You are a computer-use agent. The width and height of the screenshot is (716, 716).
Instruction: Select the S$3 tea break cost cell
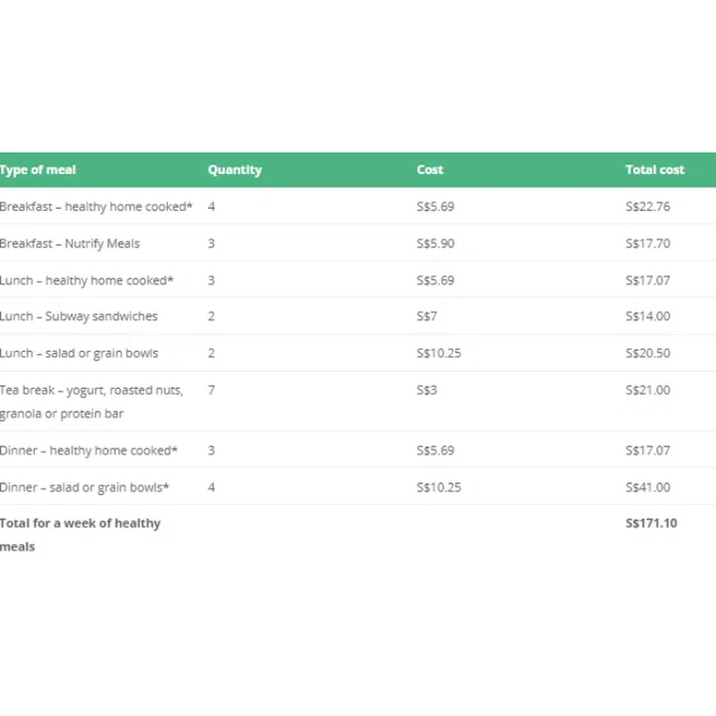point(427,390)
